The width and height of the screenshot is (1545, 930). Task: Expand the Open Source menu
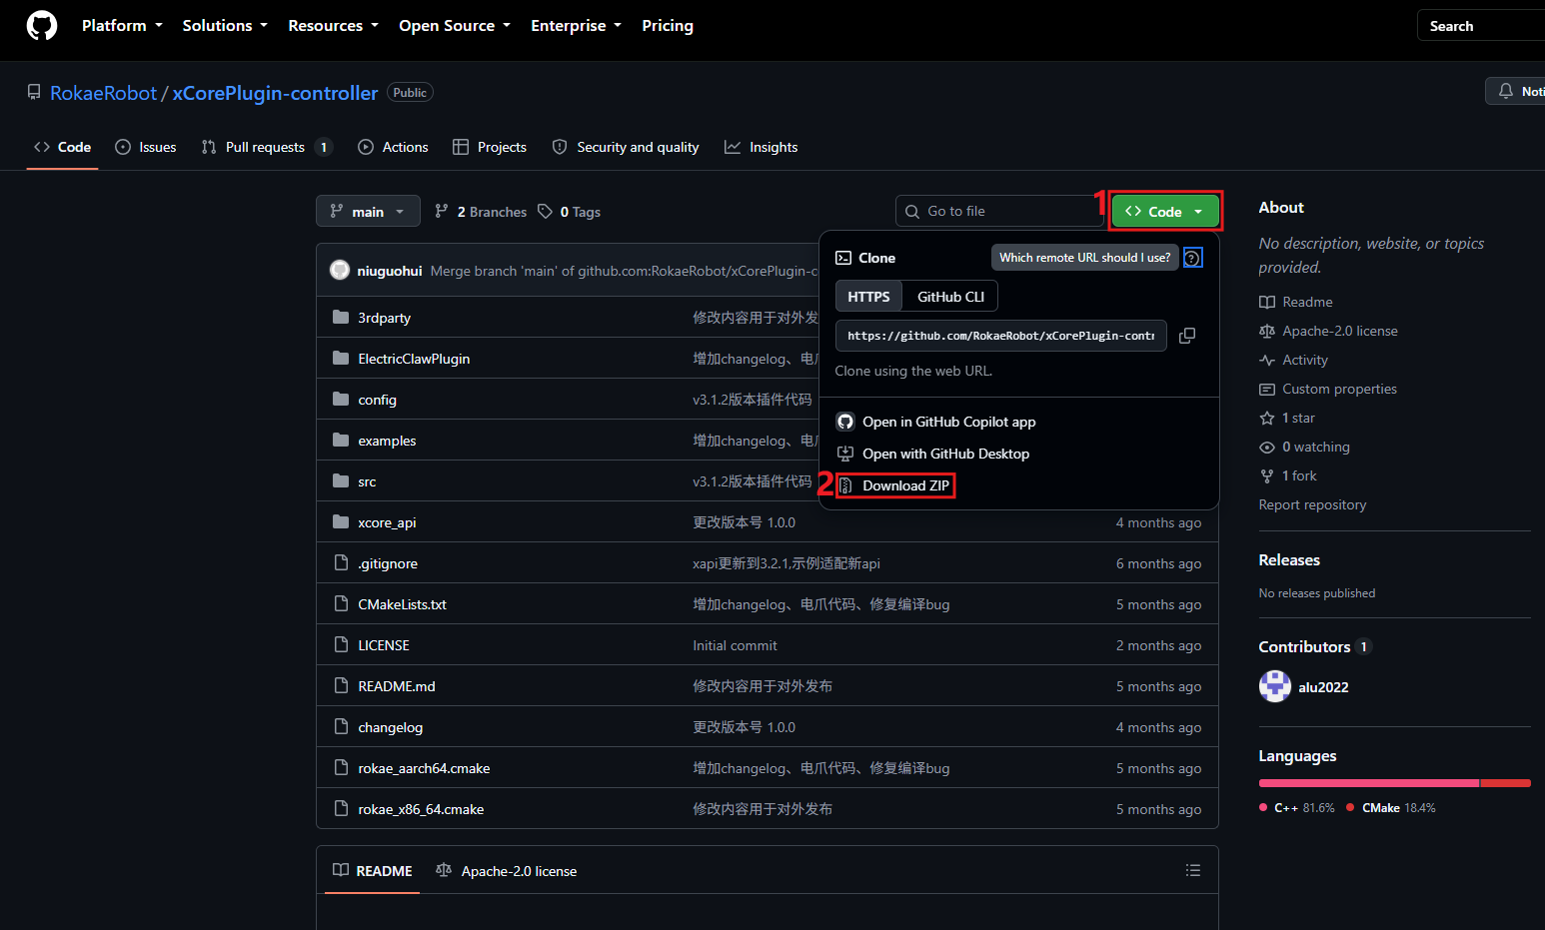click(455, 26)
